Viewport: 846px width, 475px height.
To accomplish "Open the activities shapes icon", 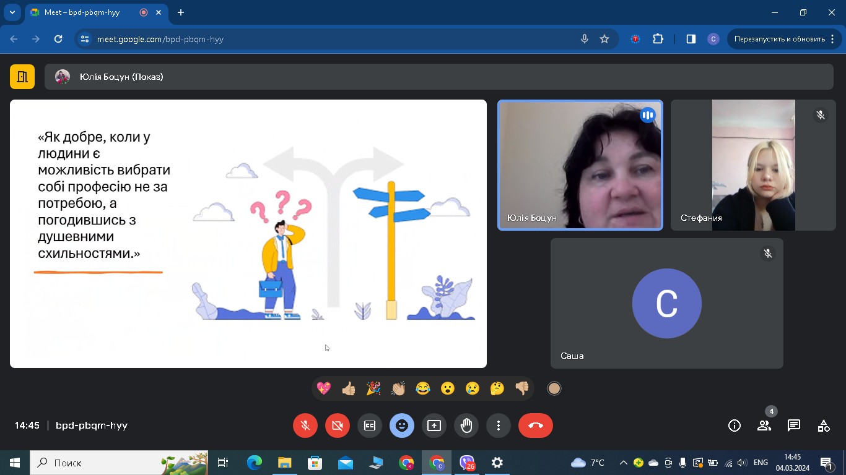I will pyautogui.click(x=824, y=426).
